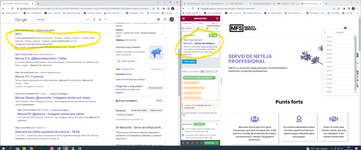Open the Elementor hamburger menu
Viewport: 361px width, 150px height.
(183, 19)
